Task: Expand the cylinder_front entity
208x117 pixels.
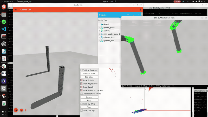Action: pos(100,37)
